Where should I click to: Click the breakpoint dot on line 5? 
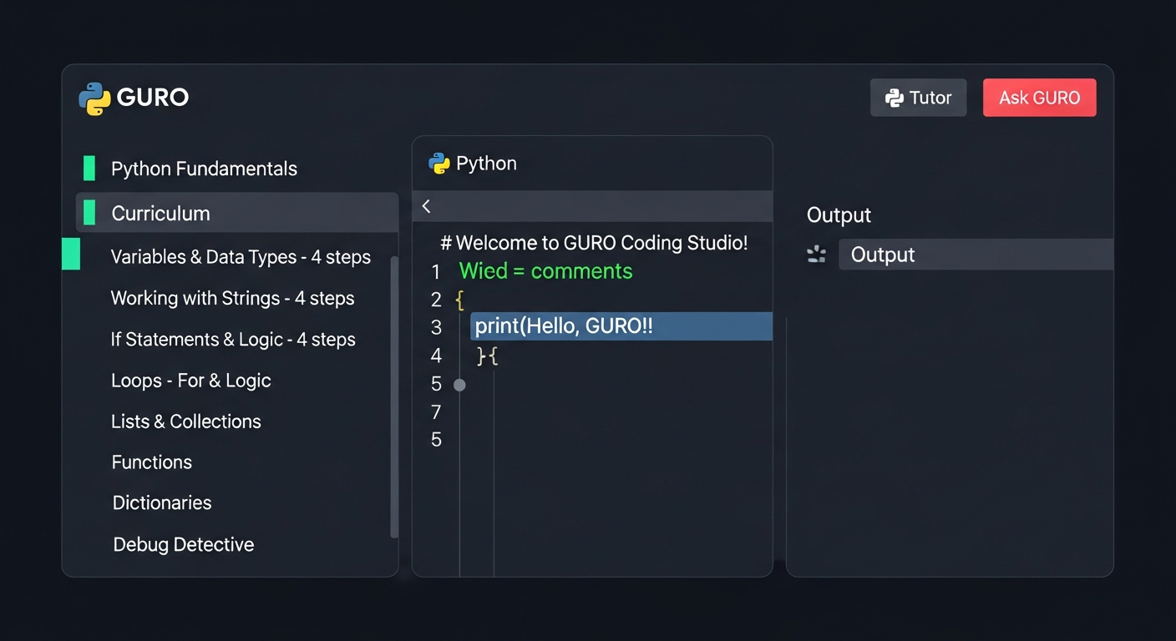pos(459,385)
